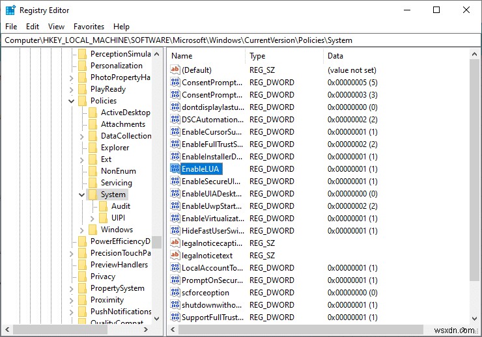Click the HideFastUserSwi... DWORD icon
Image resolution: width=482 pixels, height=337 pixels.
coord(175,230)
